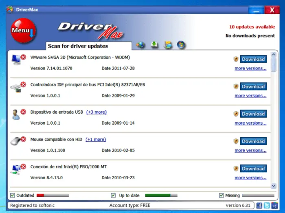Viewport: 285px width, 213px height.
Task: Click red X badge on IDE controller row
Action: [x=23, y=84]
